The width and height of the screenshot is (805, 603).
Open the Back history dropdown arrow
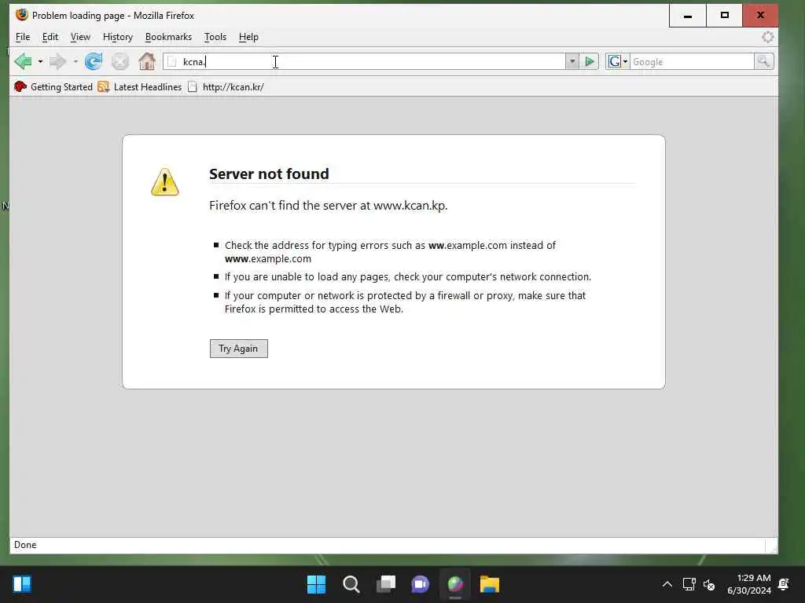tap(40, 62)
